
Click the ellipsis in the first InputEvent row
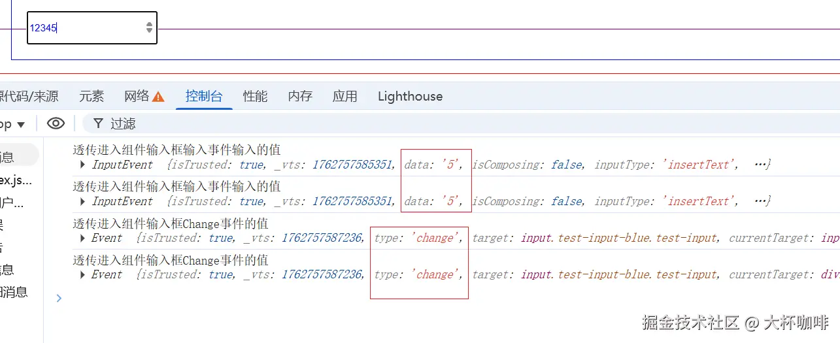pyautogui.click(x=762, y=165)
